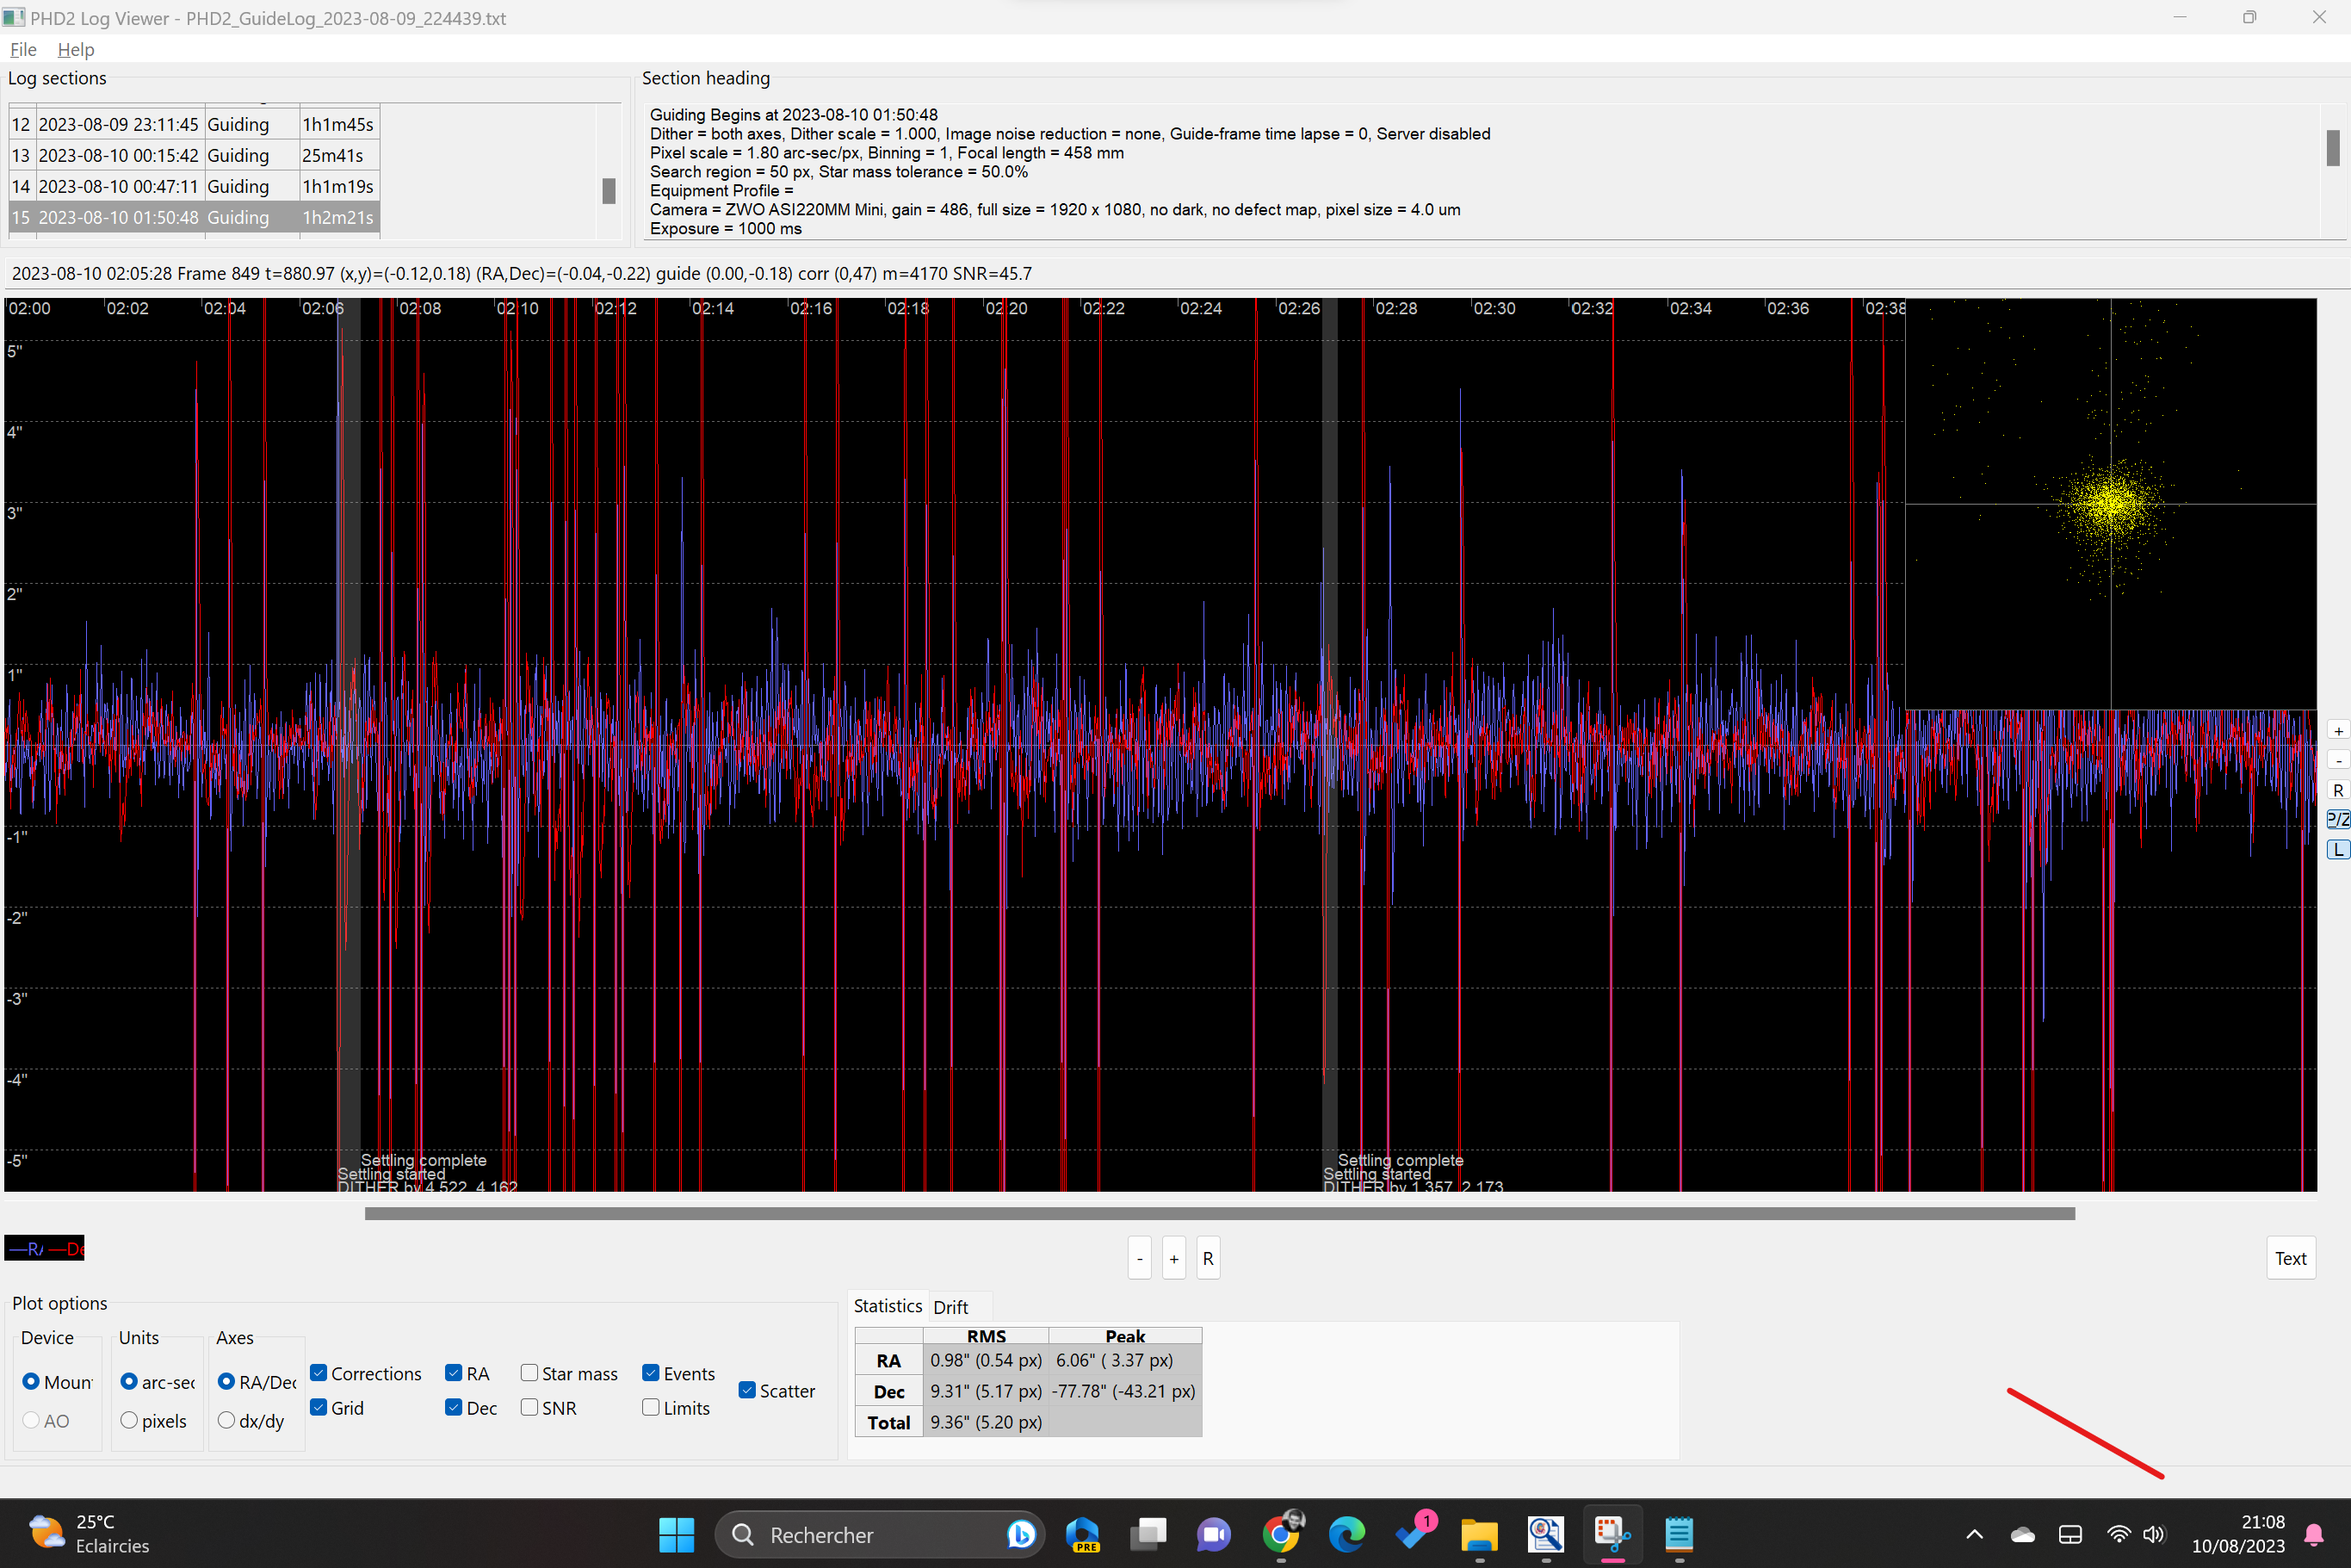Toggle the L lock button beside the graph

(x=2337, y=849)
